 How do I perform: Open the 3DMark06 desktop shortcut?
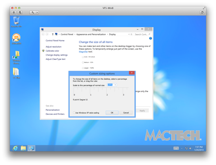click(x=16, y=38)
